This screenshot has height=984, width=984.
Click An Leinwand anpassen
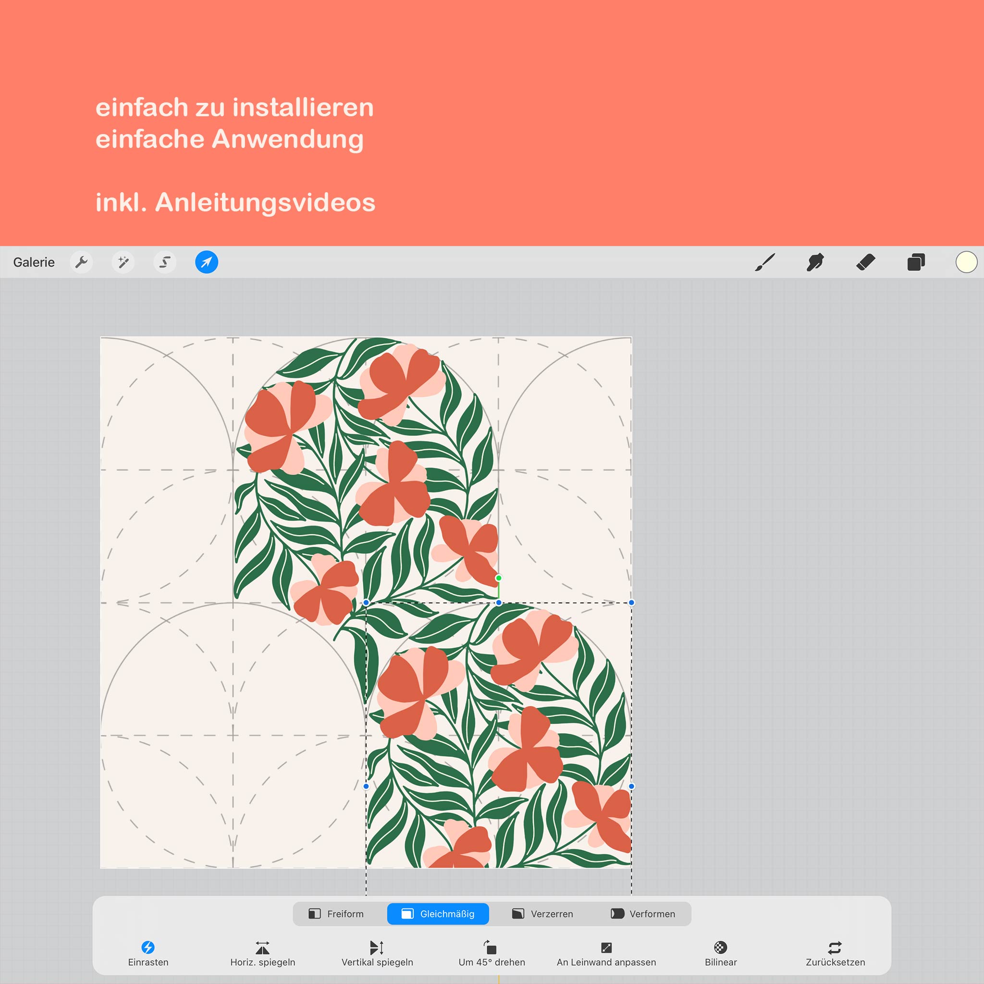pyautogui.click(x=606, y=953)
